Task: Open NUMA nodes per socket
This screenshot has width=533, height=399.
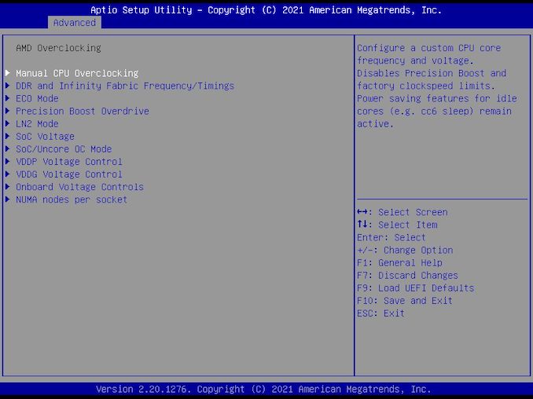Action: click(x=72, y=199)
